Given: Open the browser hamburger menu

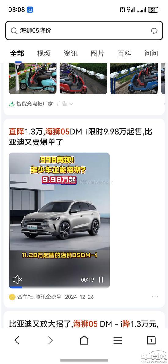Looking at the screenshot, I should [x=118, y=340].
